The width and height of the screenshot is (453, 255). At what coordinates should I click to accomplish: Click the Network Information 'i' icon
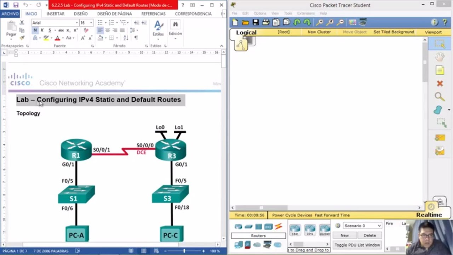pyautogui.click(x=434, y=22)
